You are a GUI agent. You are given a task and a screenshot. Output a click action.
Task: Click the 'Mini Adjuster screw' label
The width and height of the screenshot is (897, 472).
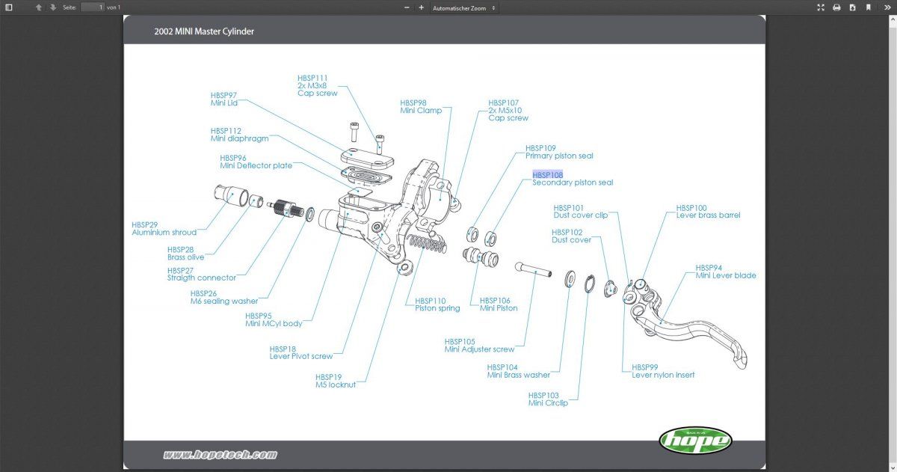tap(479, 349)
